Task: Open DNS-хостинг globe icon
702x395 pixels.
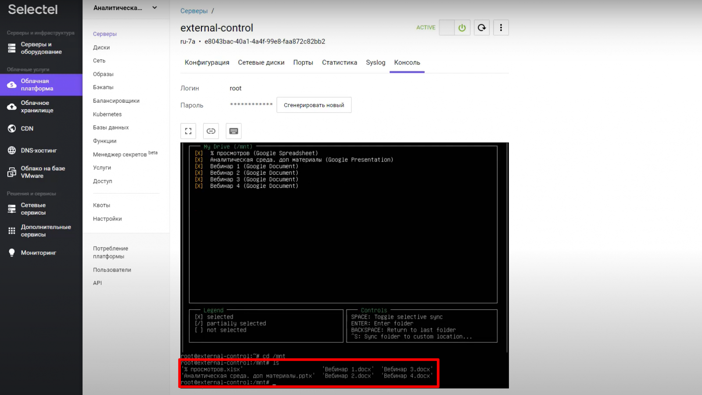Action: point(12,151)
